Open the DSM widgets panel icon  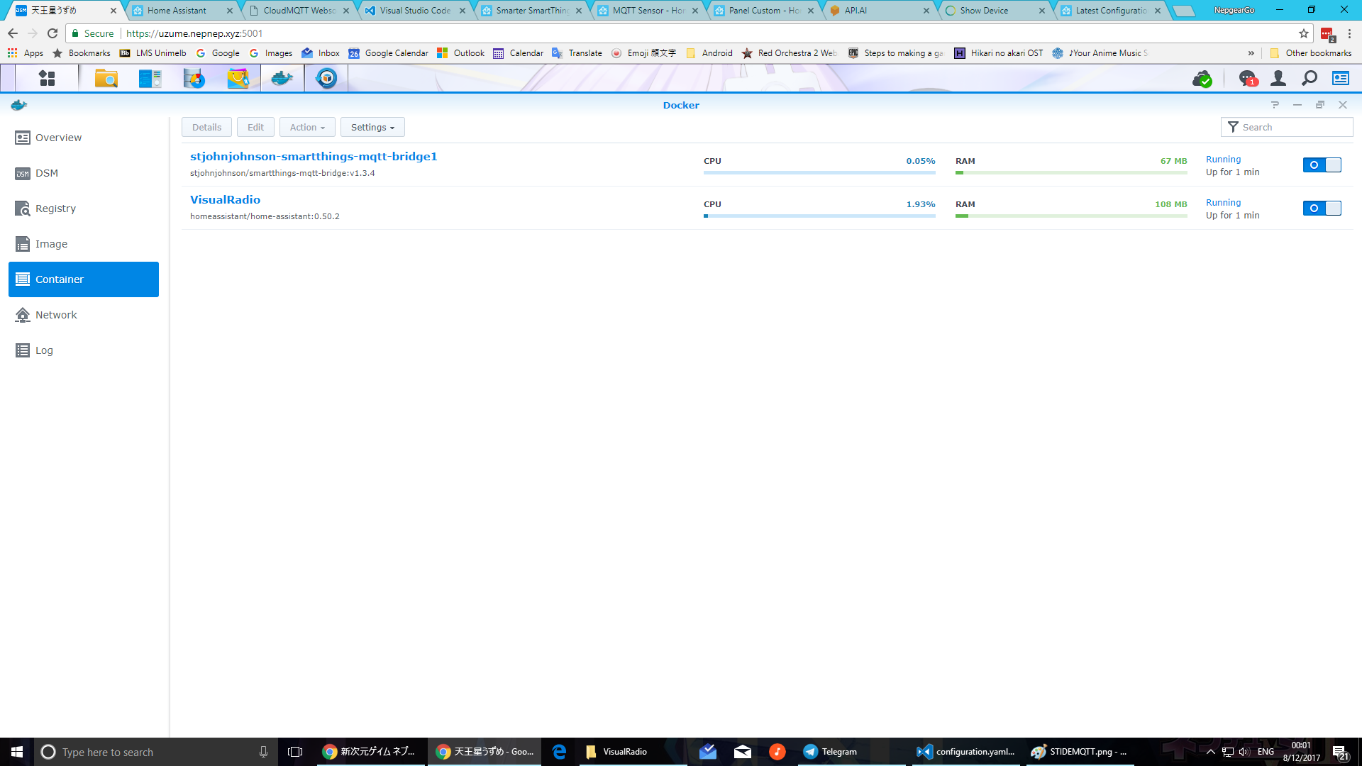click(1341, 79)
